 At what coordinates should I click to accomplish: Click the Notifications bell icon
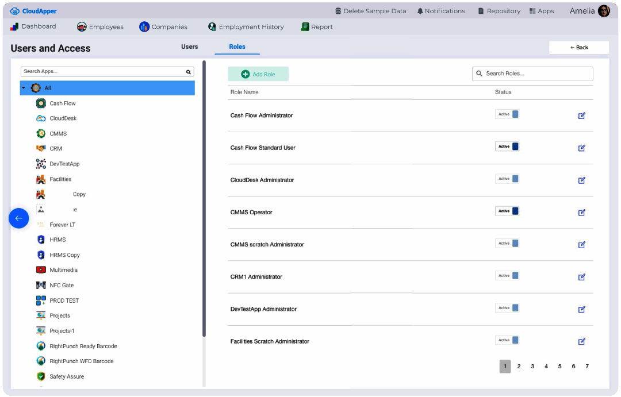[420, 11]
